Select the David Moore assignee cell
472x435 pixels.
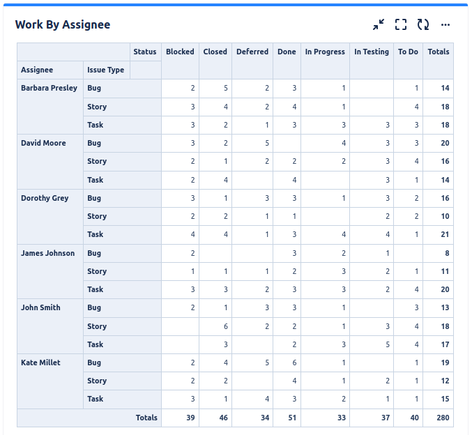50,162
